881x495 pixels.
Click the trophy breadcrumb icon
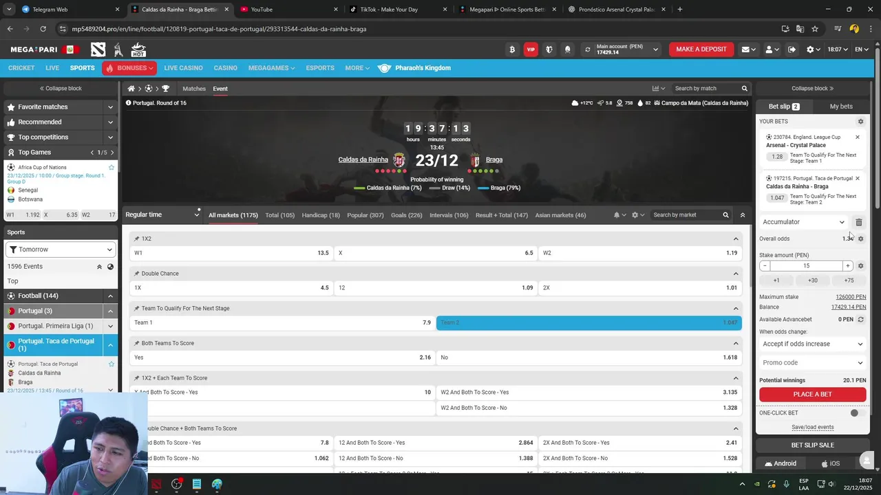165,89
